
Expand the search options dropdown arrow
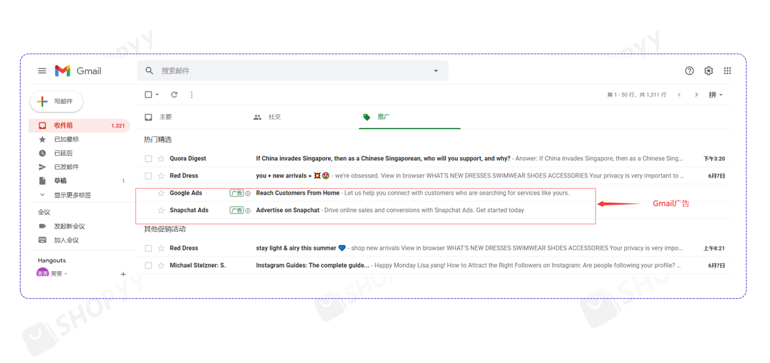click(x=436, y=71)
